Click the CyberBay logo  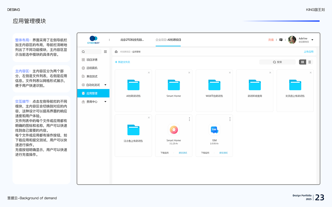[93, 40]
